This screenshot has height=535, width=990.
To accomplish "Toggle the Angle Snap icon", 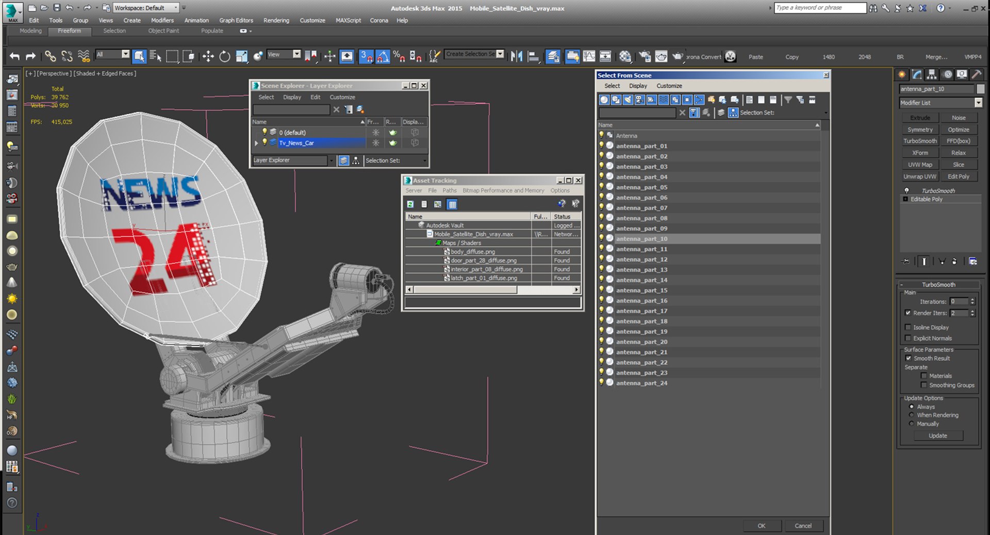I will click(383, 56).
